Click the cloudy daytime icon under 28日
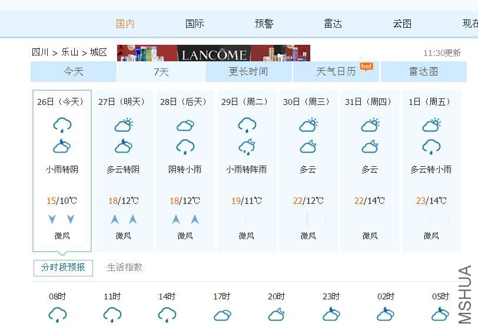This screenshot has height=333, width=478. pos(185,125)
